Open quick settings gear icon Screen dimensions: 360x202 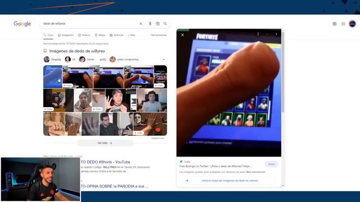point(335,24)
